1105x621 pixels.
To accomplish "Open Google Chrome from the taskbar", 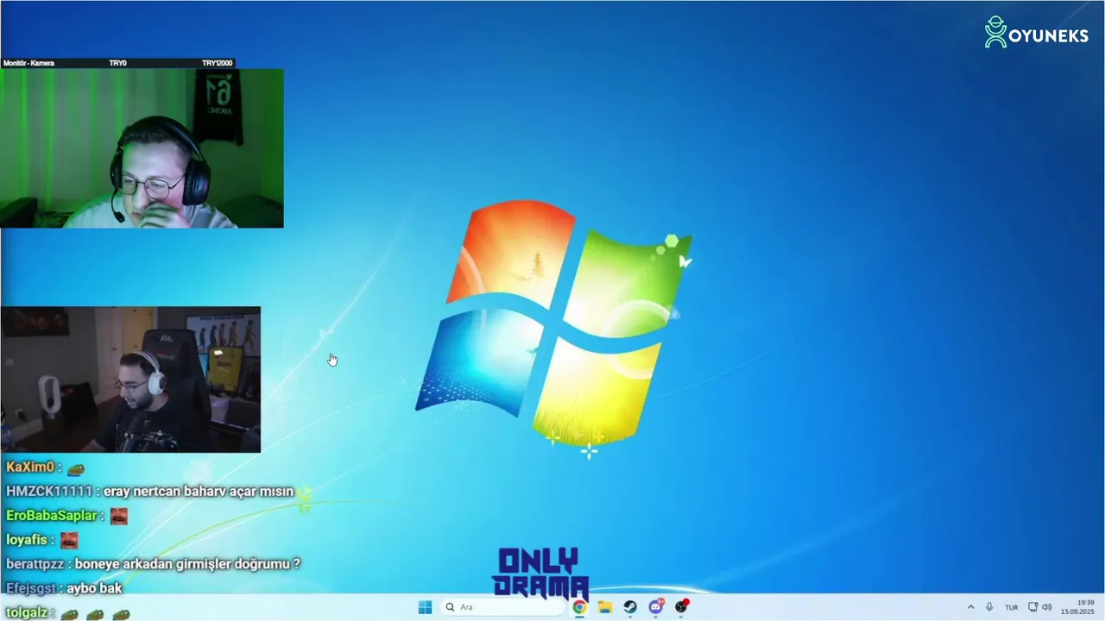I will 579,607.
